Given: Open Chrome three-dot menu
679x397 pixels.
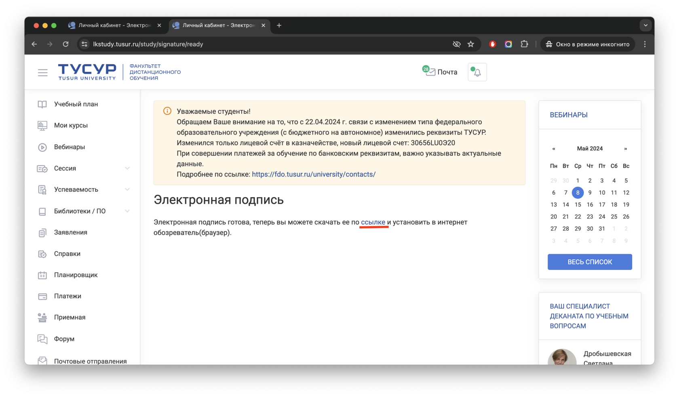Looking at the screenshot, I should point(645,44).
